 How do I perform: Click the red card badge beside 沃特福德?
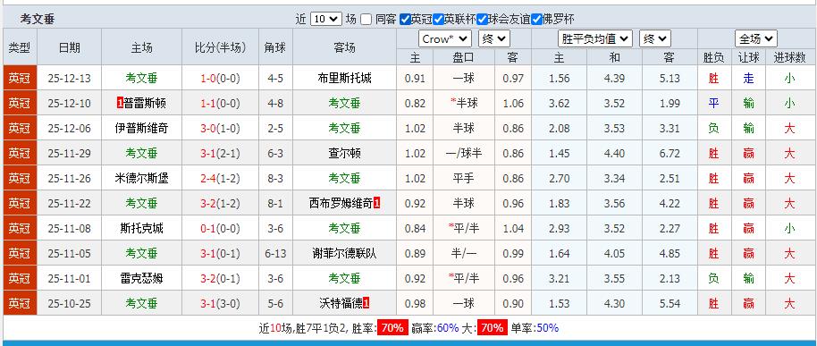(x=366, y=303)
